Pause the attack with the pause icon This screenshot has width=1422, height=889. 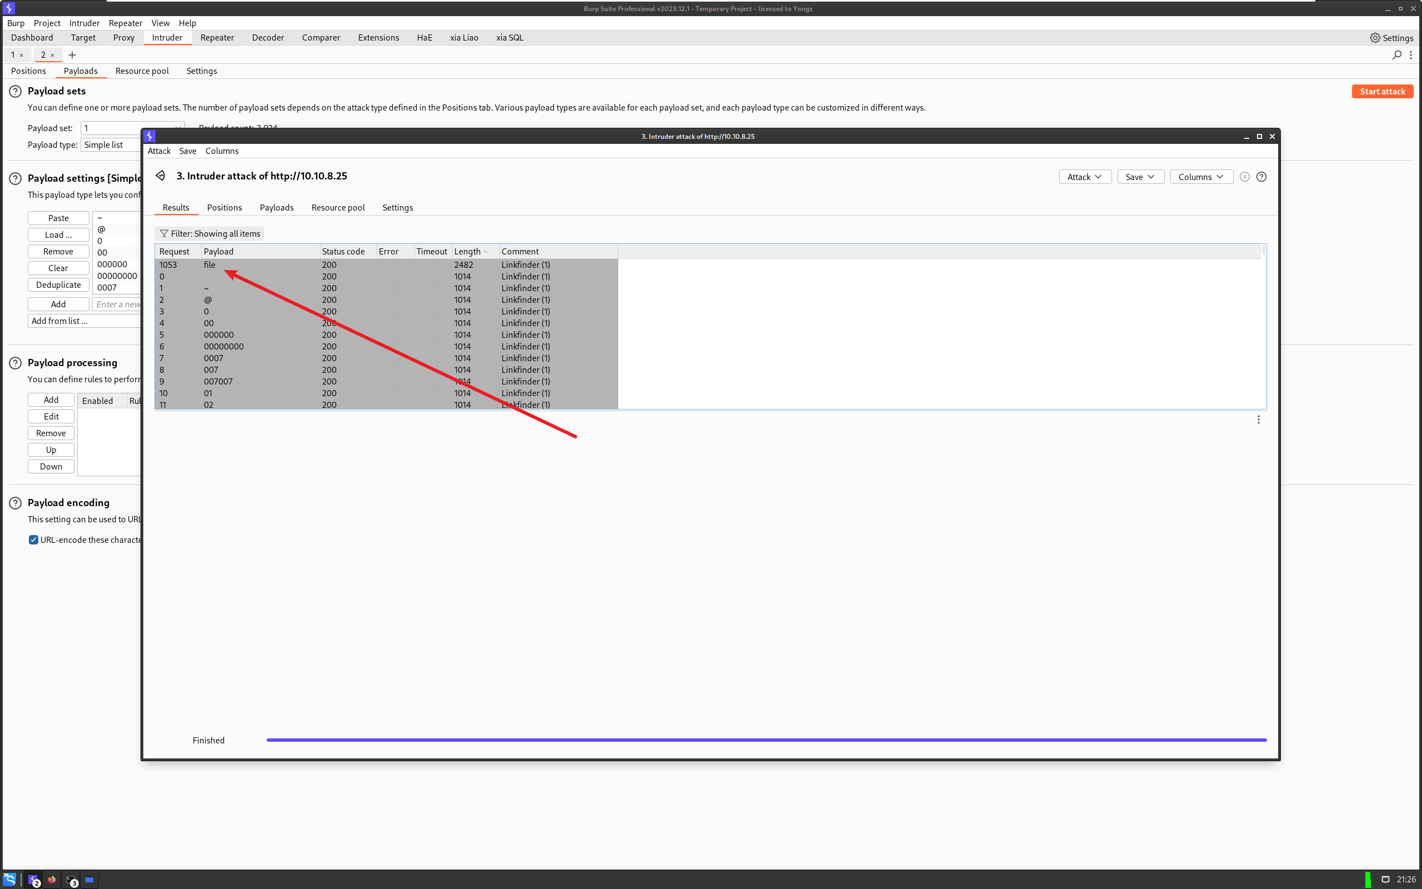tap(1244, 177)
